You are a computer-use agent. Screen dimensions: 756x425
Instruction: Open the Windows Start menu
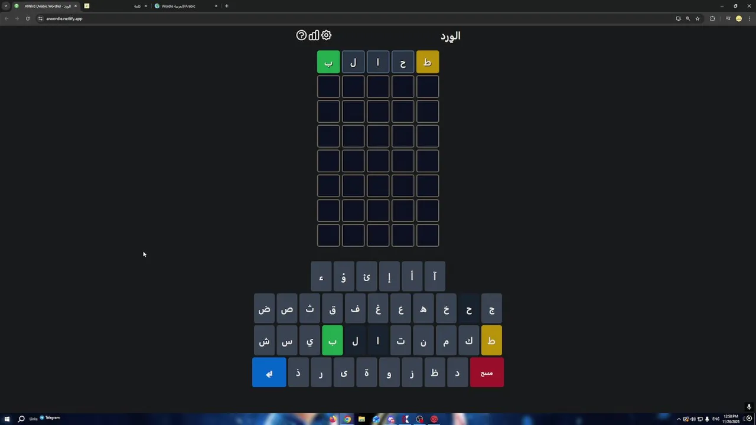(8, 419)
